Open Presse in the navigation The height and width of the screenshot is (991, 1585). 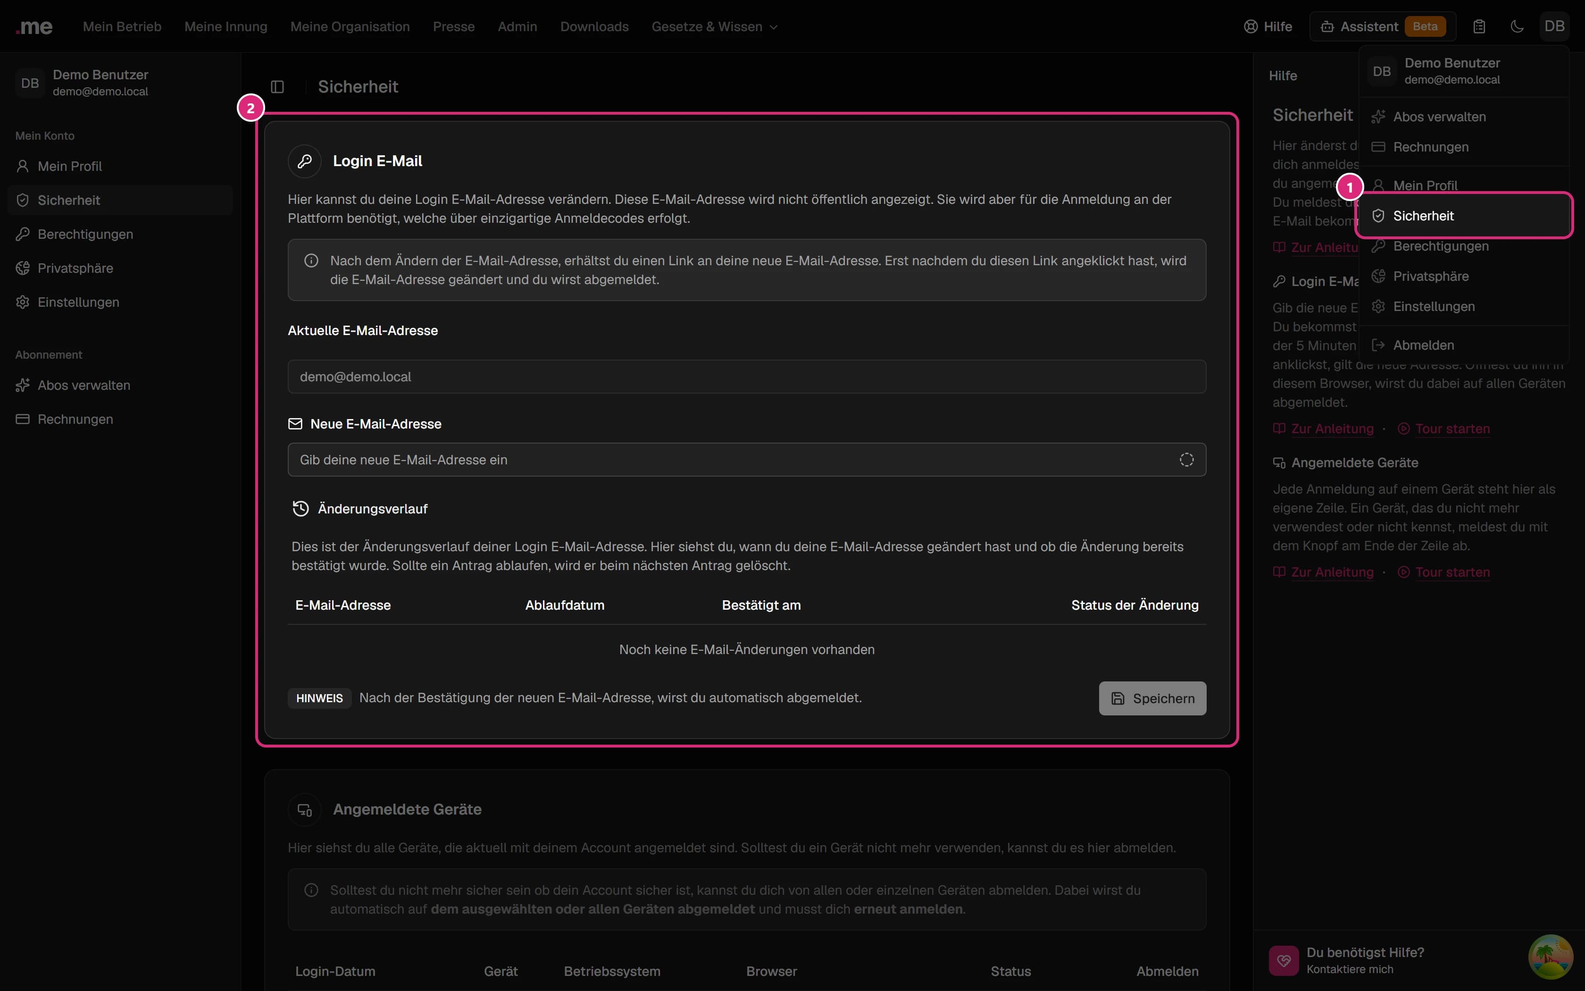453,27
